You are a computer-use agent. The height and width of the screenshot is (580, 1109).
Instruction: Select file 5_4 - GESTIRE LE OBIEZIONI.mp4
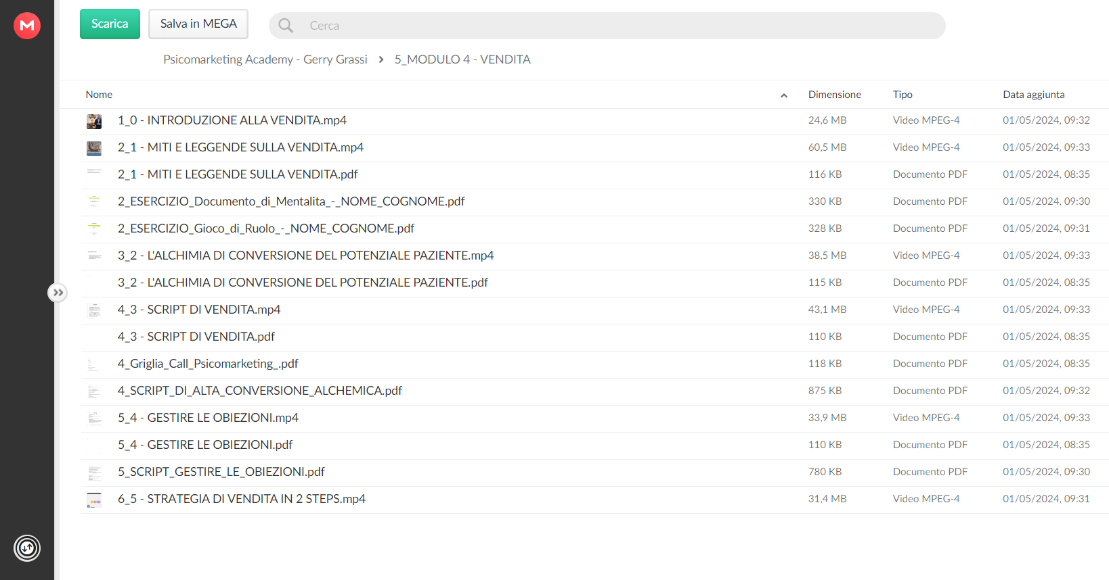pyautogui.click(x=208, y=418)
